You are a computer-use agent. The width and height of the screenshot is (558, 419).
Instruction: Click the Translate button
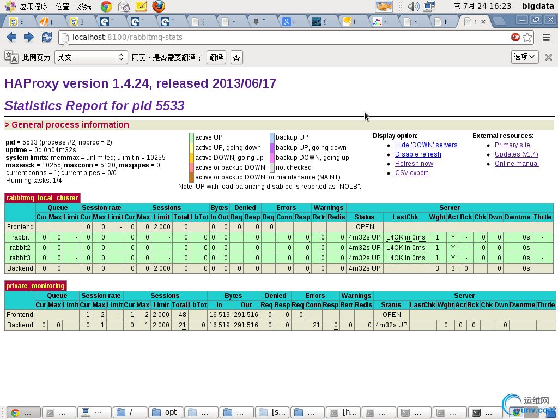click(216, 57)
